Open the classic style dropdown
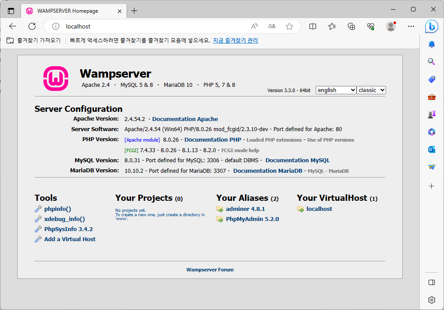 (371, 90)
